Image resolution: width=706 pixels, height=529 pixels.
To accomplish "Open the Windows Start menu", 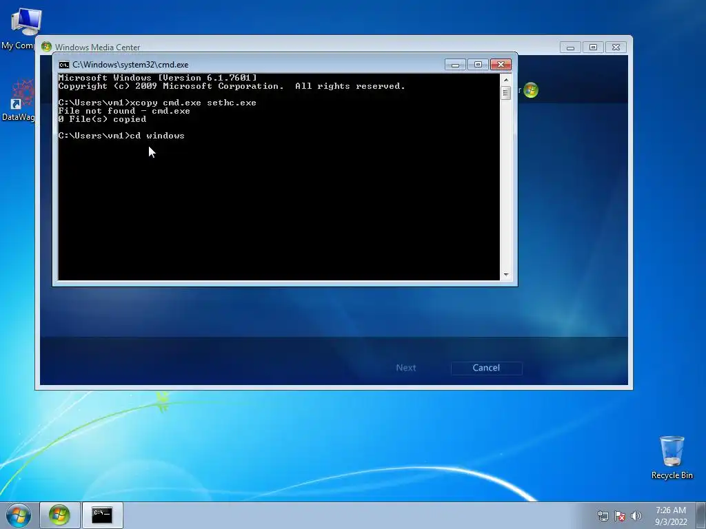I will (x=19, y=515).
